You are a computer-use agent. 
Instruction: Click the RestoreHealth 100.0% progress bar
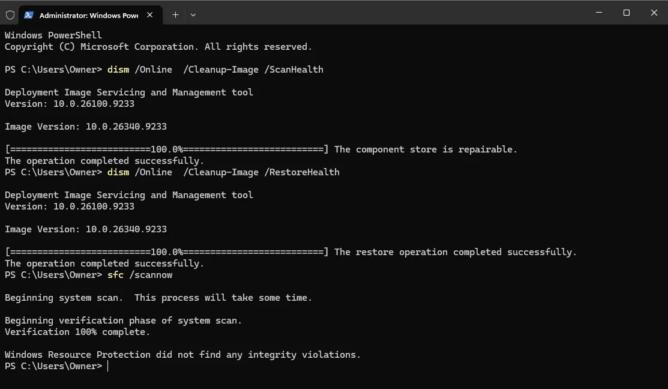pyautogui.click(x=167, y=252)
